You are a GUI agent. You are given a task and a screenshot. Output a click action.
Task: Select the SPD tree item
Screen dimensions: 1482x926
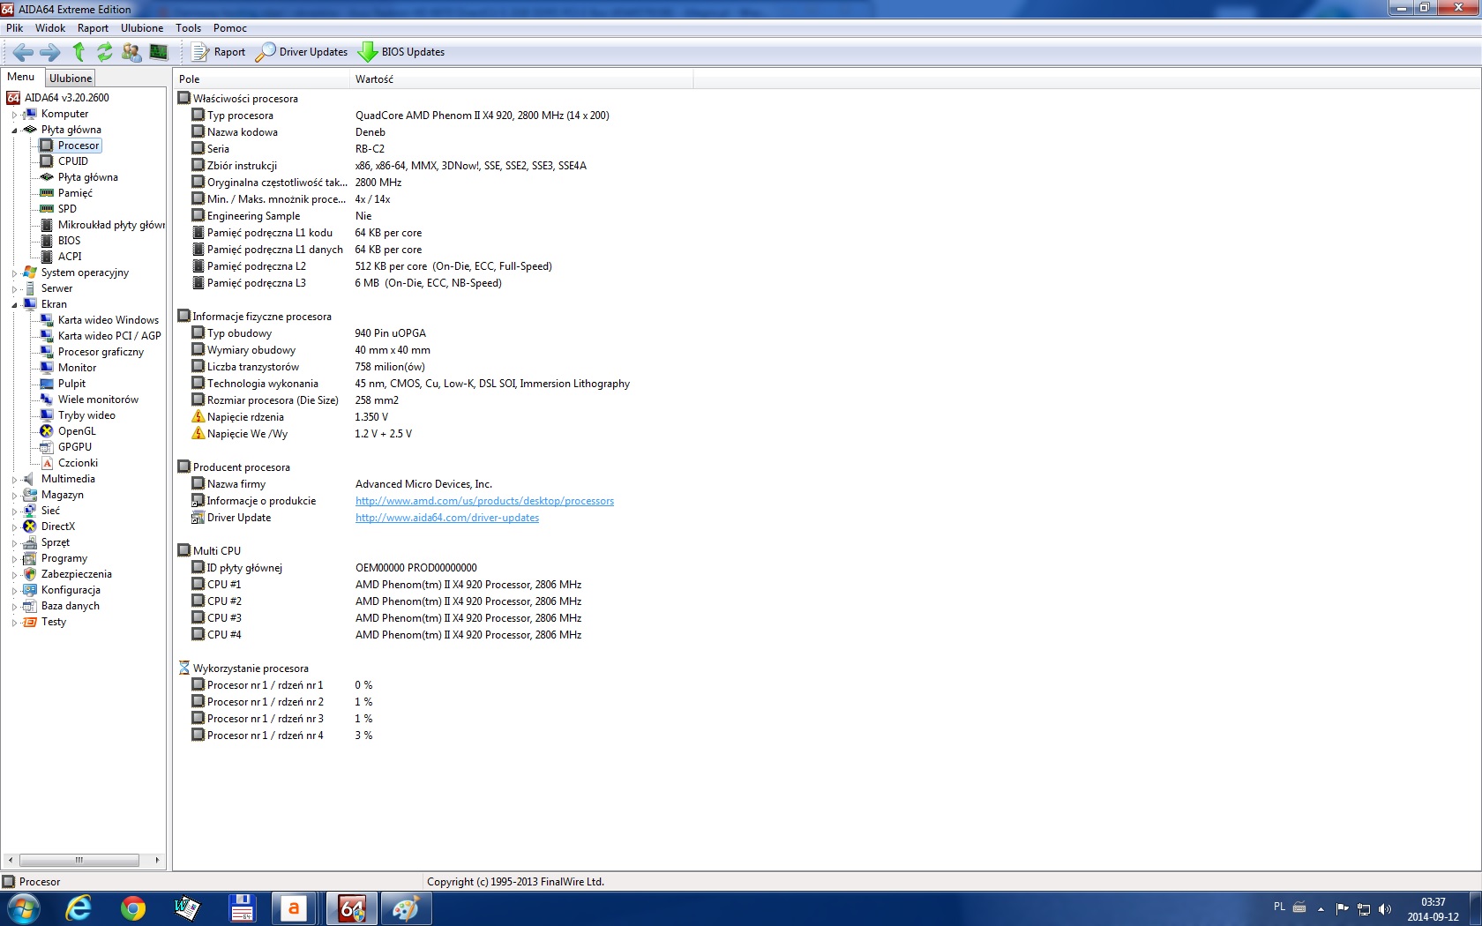[67, 209]
